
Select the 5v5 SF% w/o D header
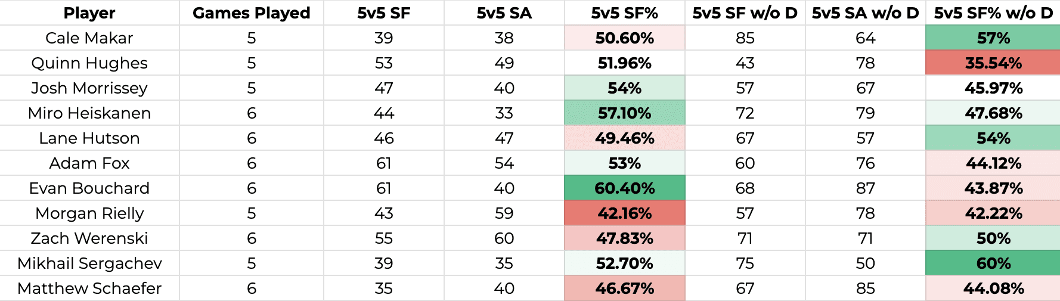click(993, 13)
